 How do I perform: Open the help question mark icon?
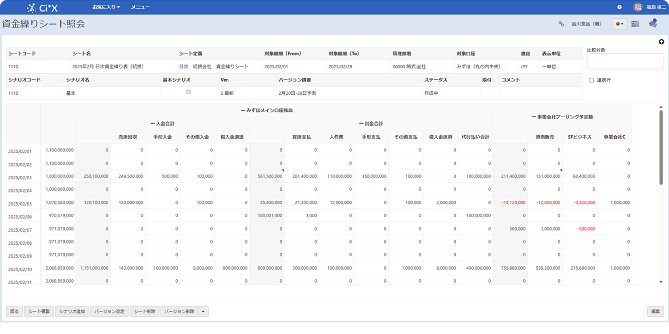tap(619, 7)
